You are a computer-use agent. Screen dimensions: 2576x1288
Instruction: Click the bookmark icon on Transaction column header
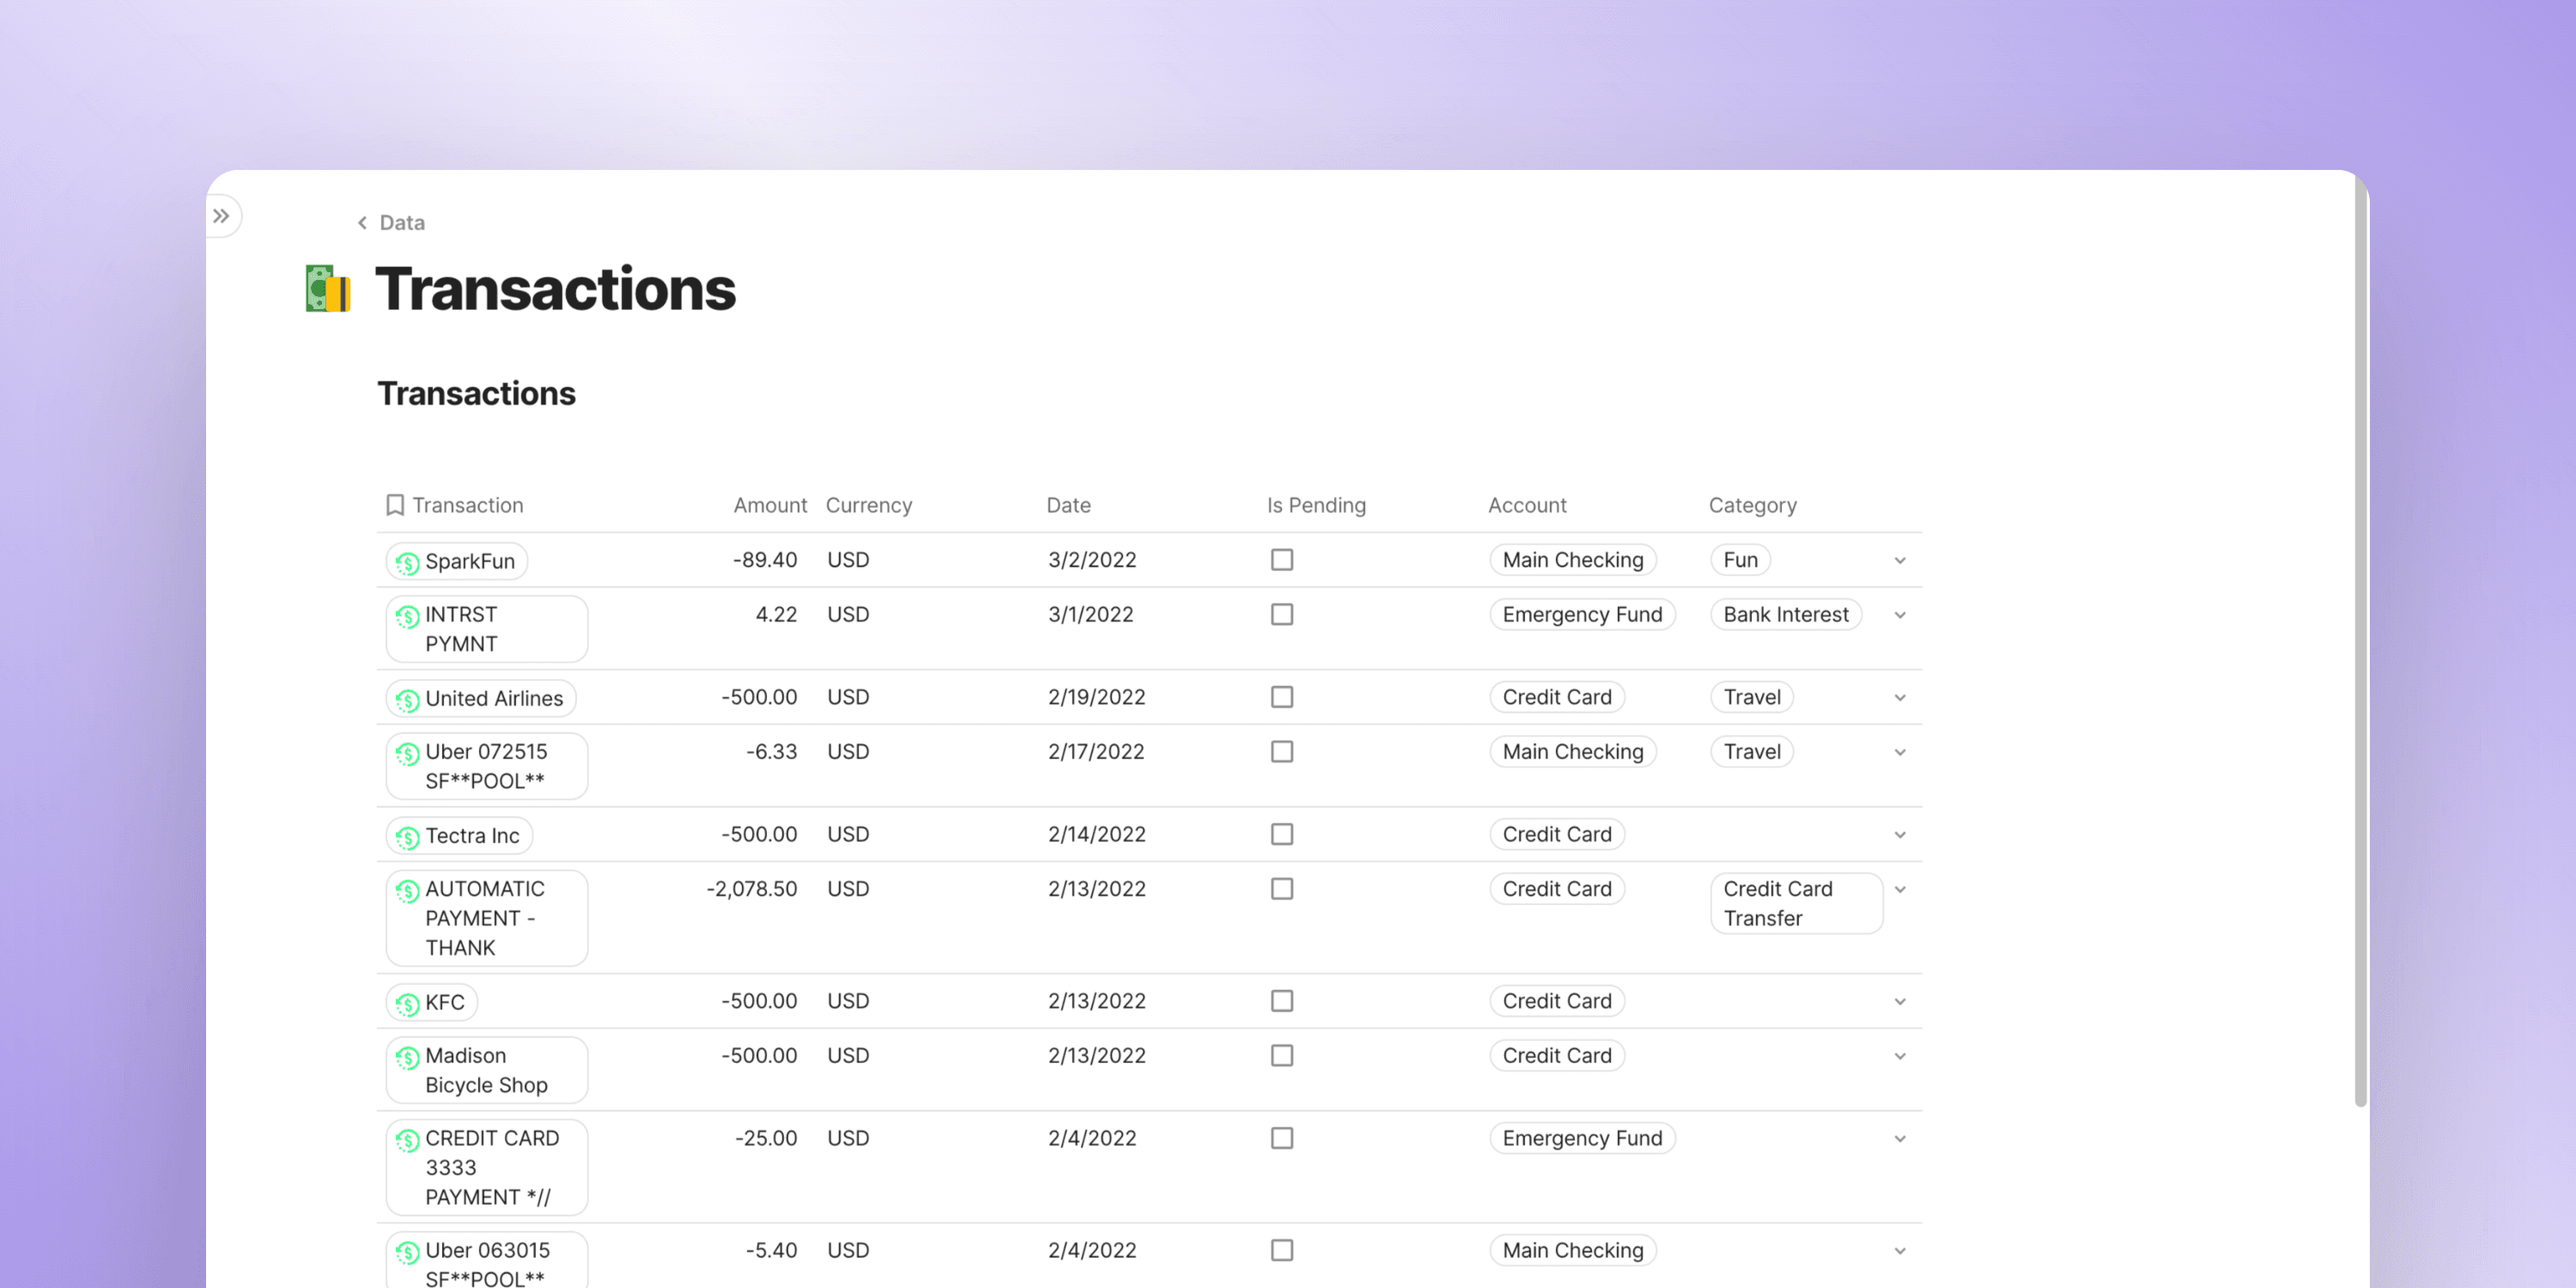pos(394,505)
